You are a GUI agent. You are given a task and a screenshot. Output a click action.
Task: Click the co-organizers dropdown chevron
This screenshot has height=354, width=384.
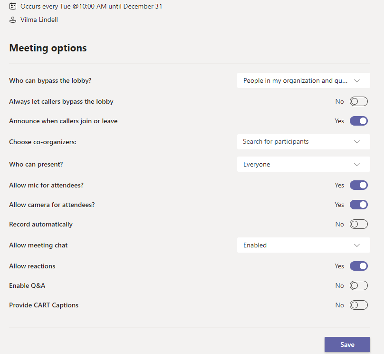(x=357, y=141)
